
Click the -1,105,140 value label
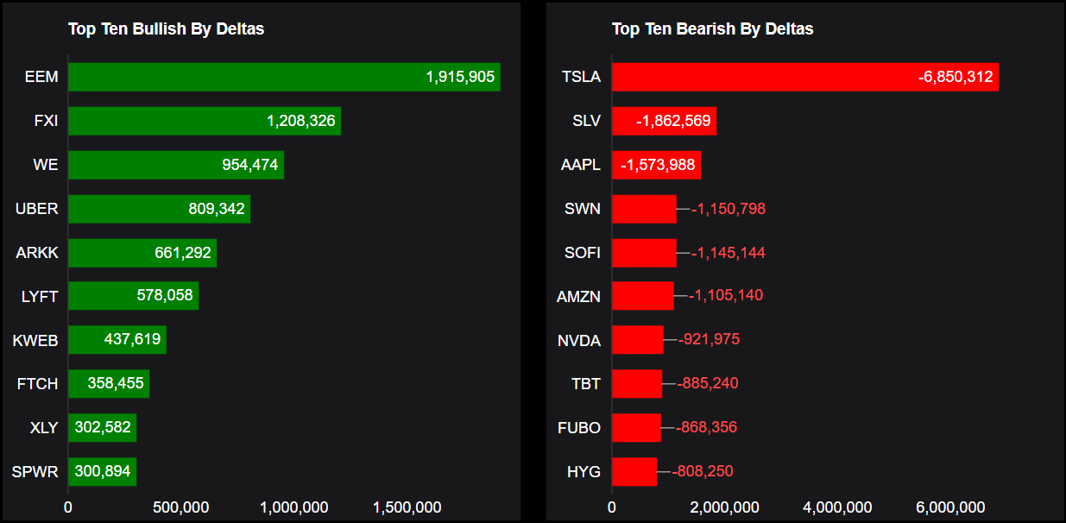click(726, 296)
